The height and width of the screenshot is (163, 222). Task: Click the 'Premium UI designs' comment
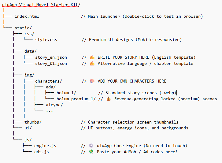pos(131,40)
